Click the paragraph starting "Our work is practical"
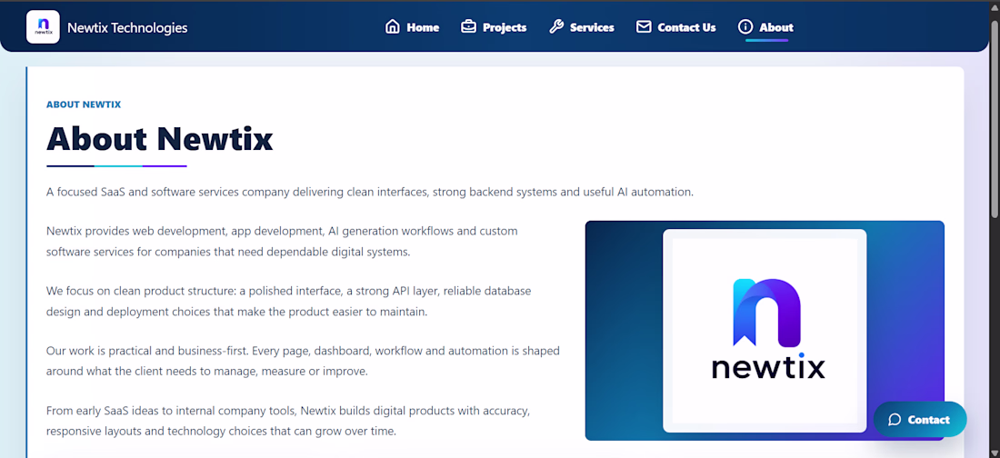 pos(303,361)
